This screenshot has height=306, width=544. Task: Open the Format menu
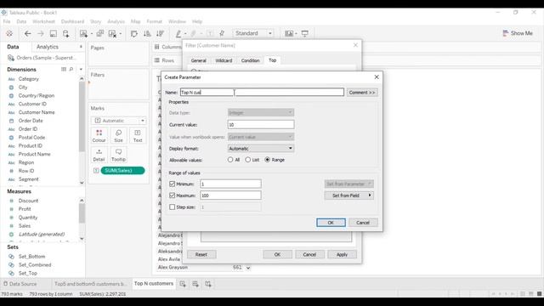154,21
